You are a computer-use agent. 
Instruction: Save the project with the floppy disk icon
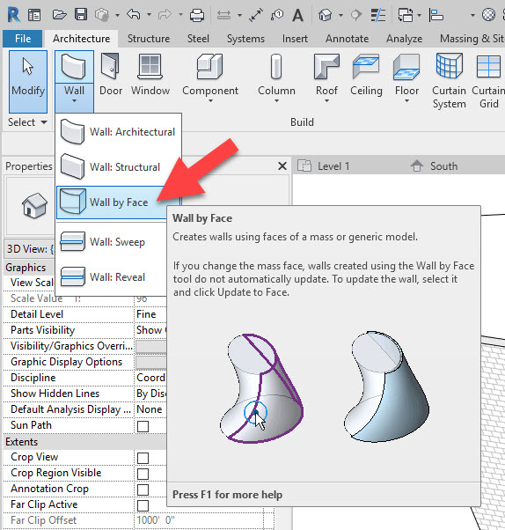click(81, 15)
